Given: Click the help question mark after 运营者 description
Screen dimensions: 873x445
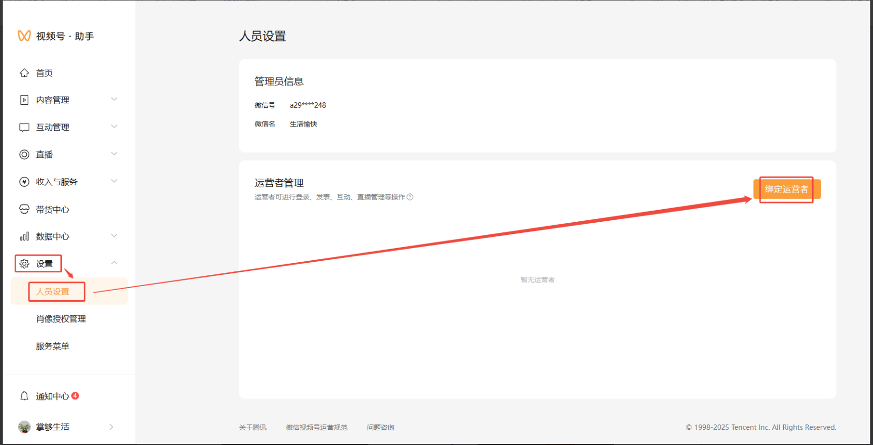Looking at the screenshot, I should coord(410,197).
